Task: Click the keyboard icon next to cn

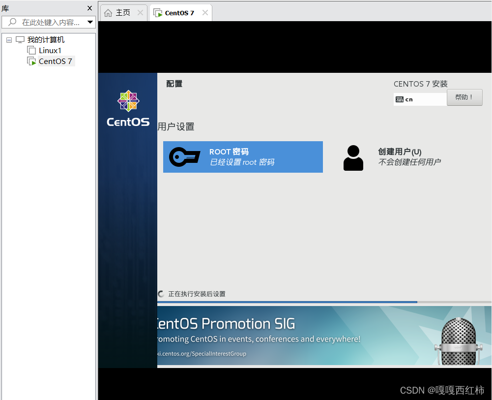Action: (400, 99)
